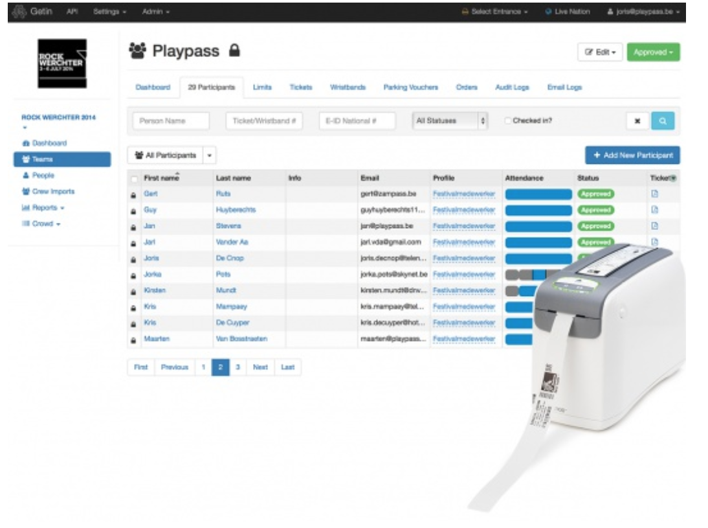Expand the Reports sidebar menu
The image size is (708, 528).
tap(43, 207)
